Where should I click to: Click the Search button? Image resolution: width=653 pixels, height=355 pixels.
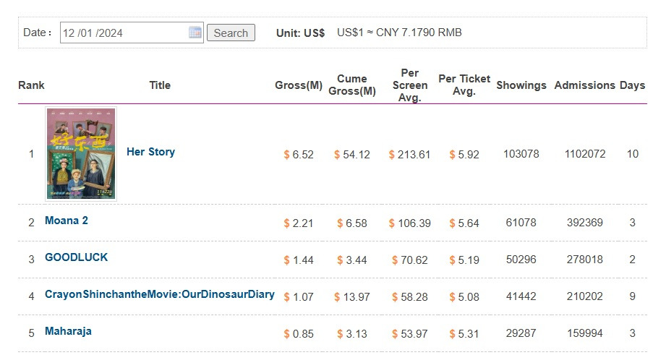(x=231, y=33)
